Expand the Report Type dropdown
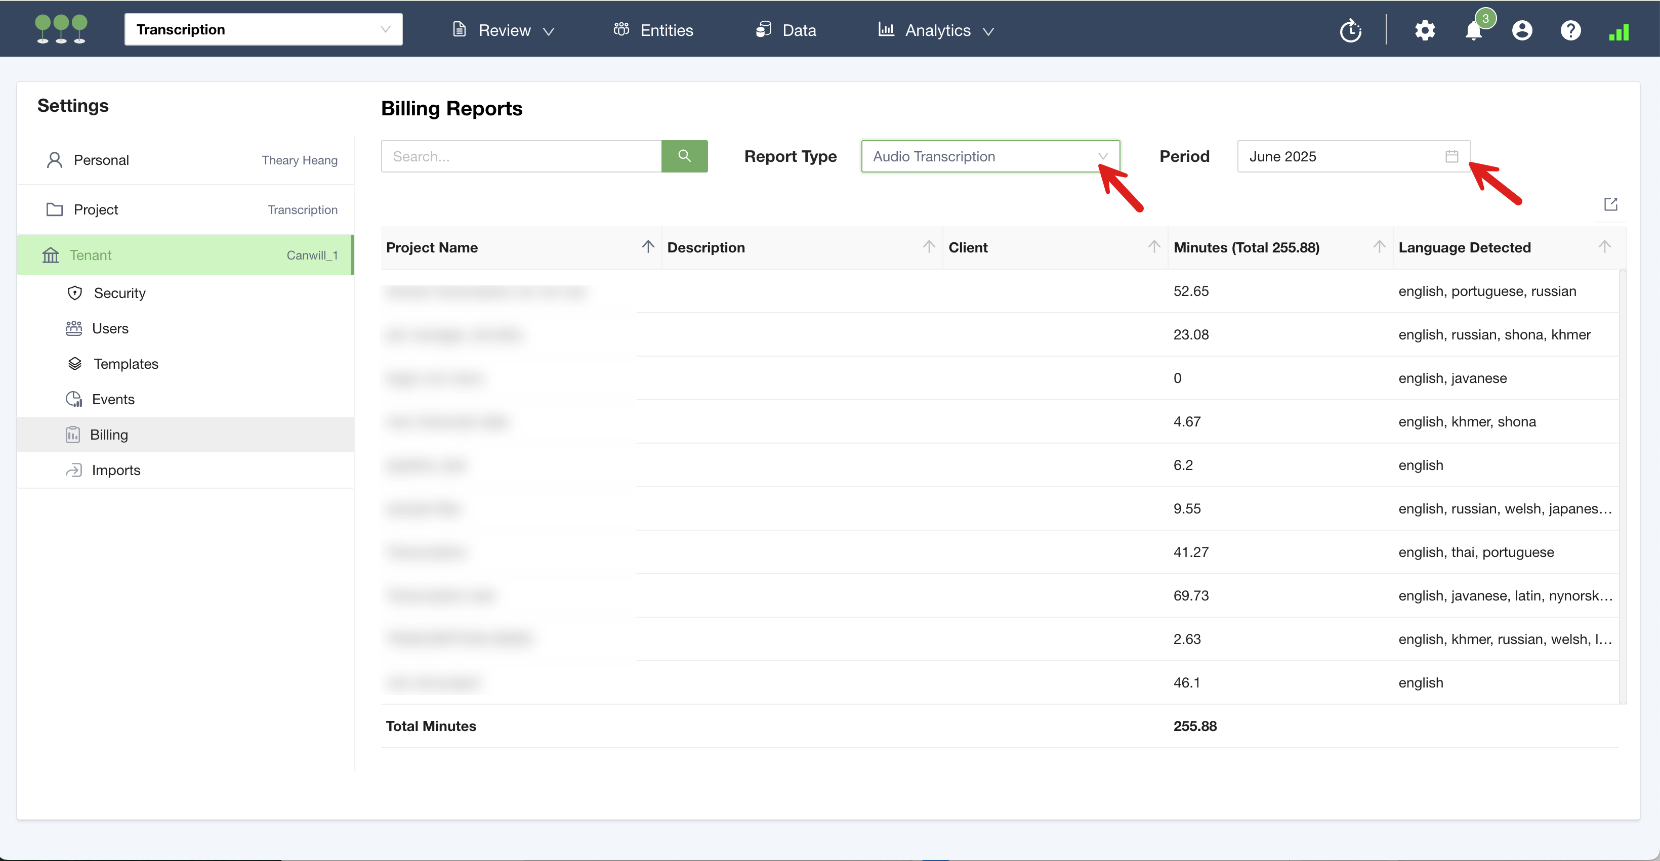 [x=990, y=156]
